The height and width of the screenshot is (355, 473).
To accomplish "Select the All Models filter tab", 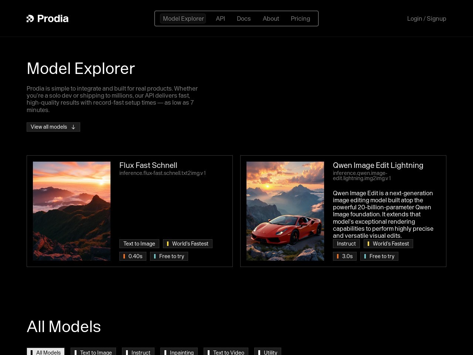I will click(46, 352).
